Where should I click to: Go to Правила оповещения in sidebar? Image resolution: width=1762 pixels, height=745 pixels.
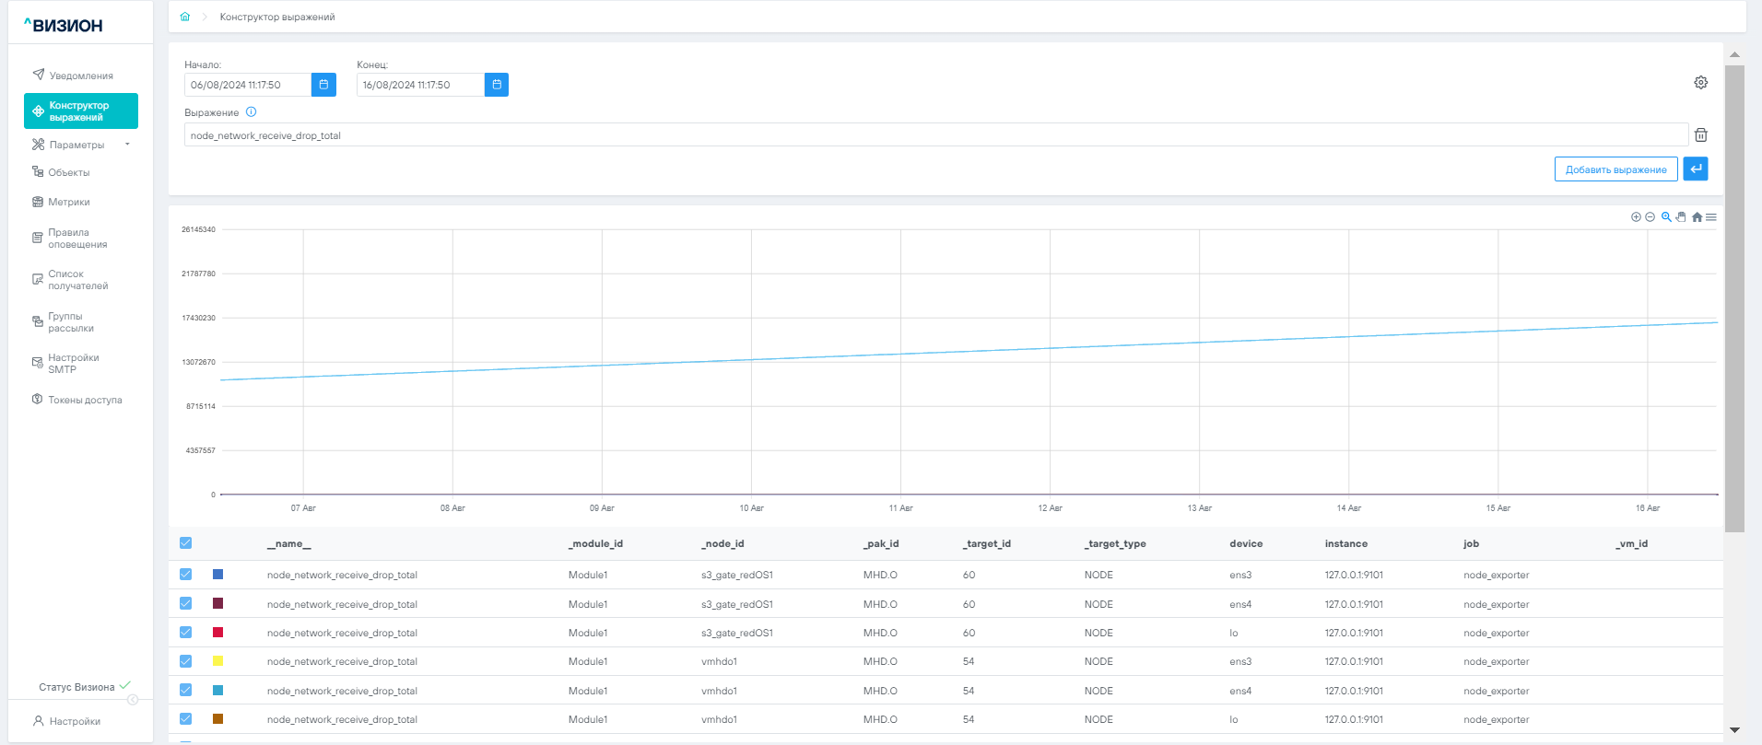[77, 239]
